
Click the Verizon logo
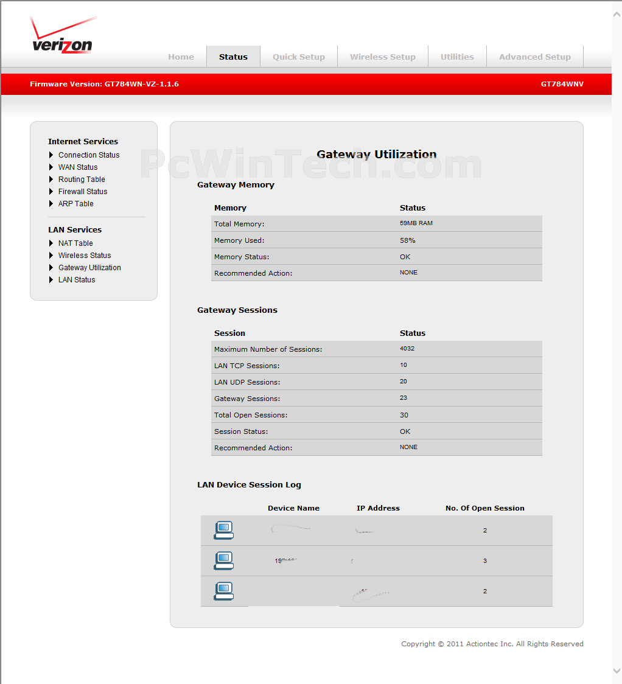point(63,35)
